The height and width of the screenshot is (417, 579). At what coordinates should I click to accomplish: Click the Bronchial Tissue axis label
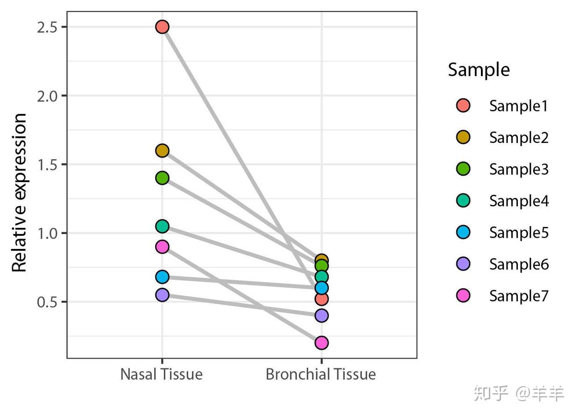[321, 375]
